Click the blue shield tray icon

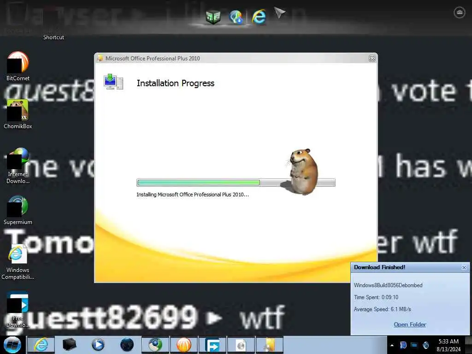pos(403,345)
